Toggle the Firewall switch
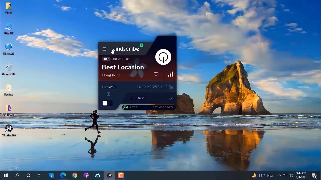 click(x=107, y=103)
